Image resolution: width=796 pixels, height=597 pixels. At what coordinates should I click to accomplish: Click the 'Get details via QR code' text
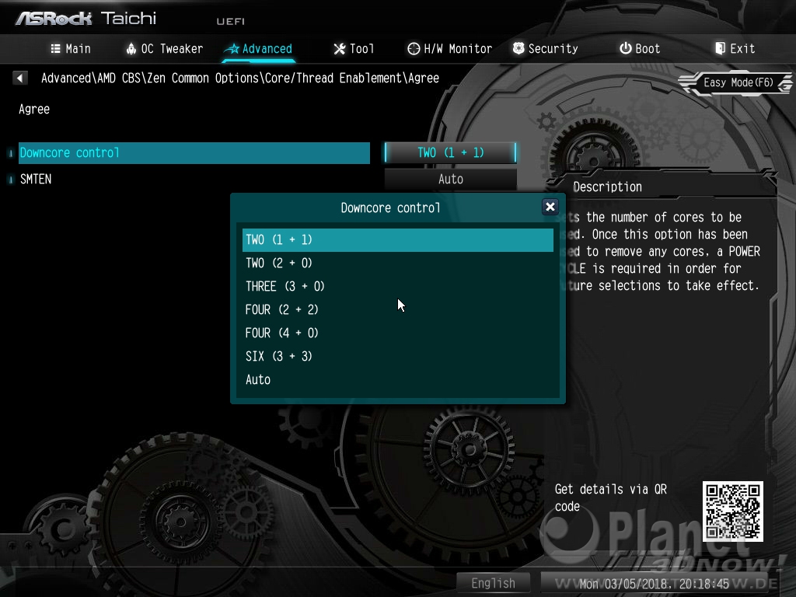click(611, 497)
